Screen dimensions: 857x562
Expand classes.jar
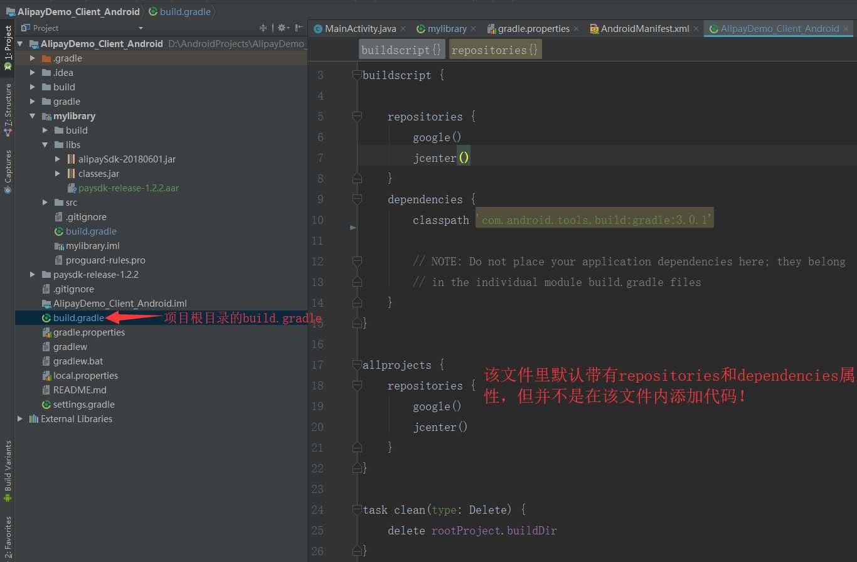pos(58,174)
